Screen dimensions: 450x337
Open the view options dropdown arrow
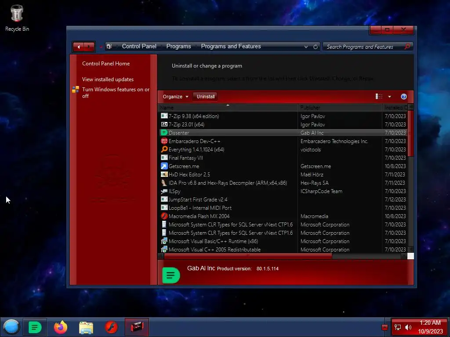389,97
